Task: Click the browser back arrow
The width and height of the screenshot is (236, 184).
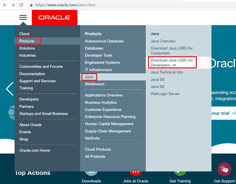Action: pos(5,5)
